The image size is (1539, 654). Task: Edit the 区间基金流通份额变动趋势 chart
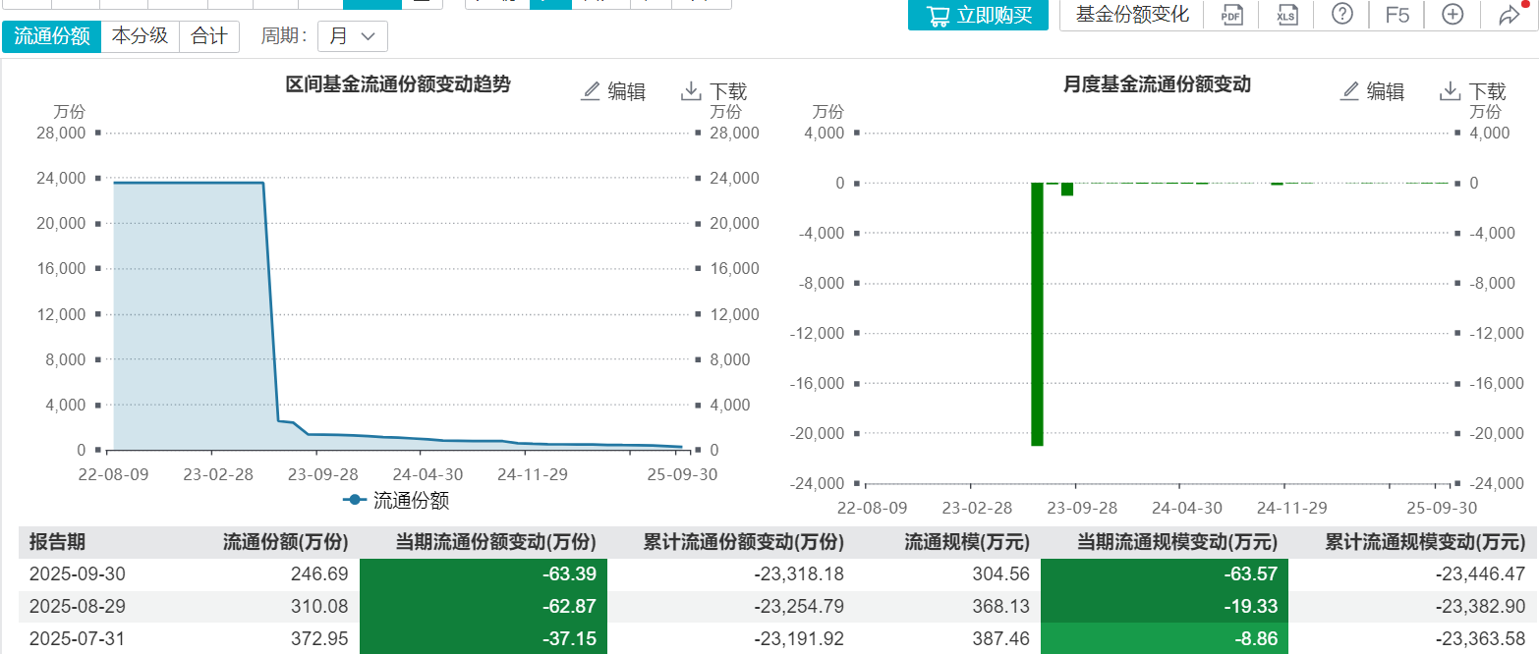[x=614, y=91]
